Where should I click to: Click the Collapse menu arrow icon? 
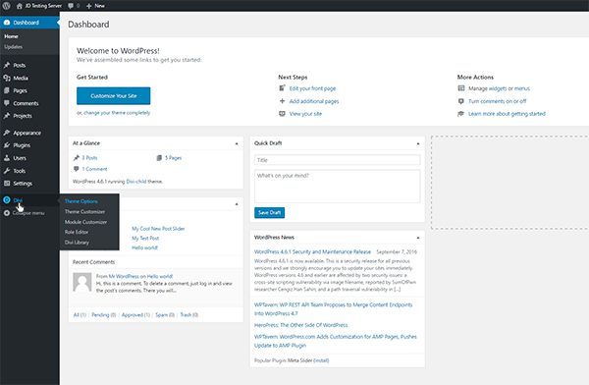tap(7, 213)
